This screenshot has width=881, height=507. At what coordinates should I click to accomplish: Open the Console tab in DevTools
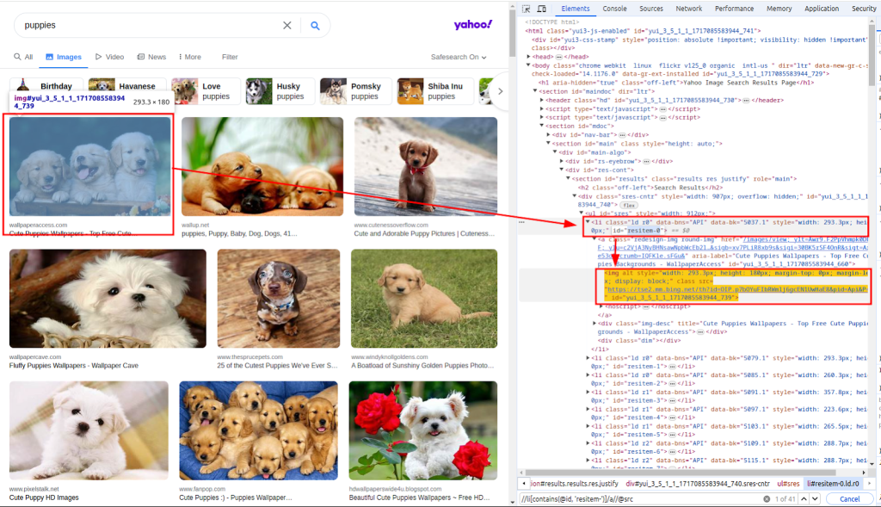click(614, 9)
